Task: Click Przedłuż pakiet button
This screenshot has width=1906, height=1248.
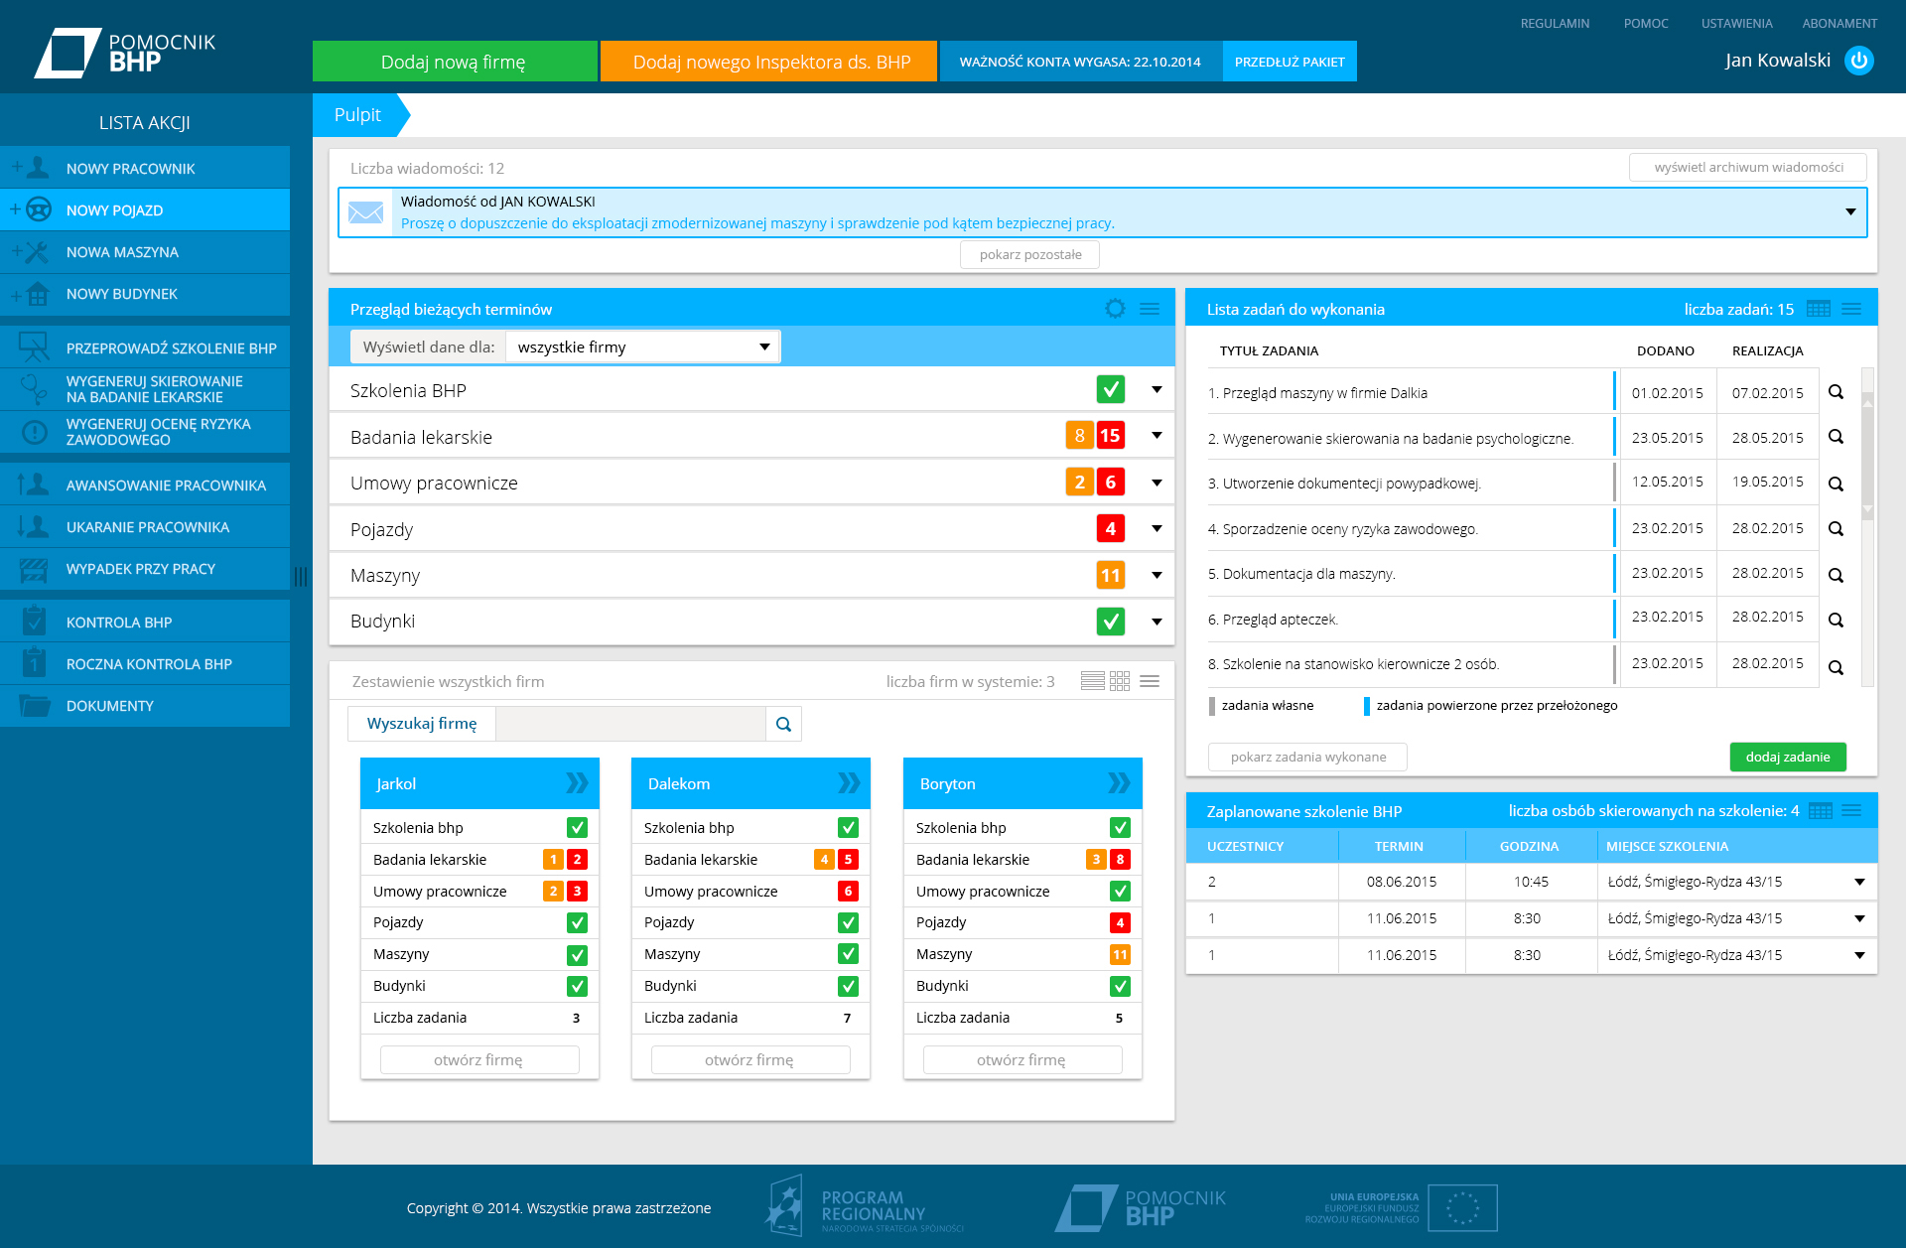Action: click(1290, 62)
